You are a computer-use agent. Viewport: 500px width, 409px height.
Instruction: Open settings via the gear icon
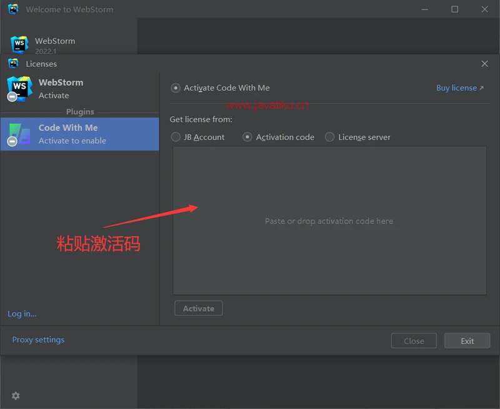tap(16, 395)
